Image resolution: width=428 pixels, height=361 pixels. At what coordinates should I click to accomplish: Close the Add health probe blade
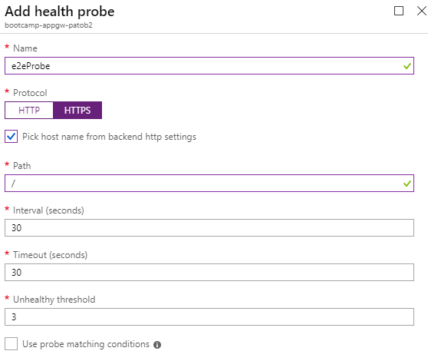click(422, 11)
